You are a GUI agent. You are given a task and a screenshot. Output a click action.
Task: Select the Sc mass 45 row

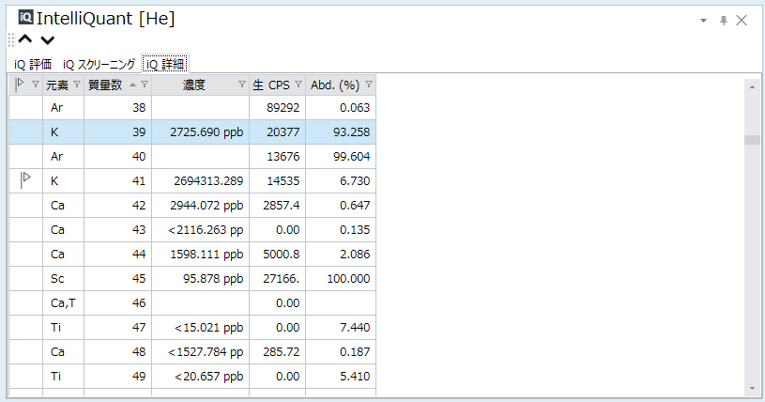click(x=192, y=278)
